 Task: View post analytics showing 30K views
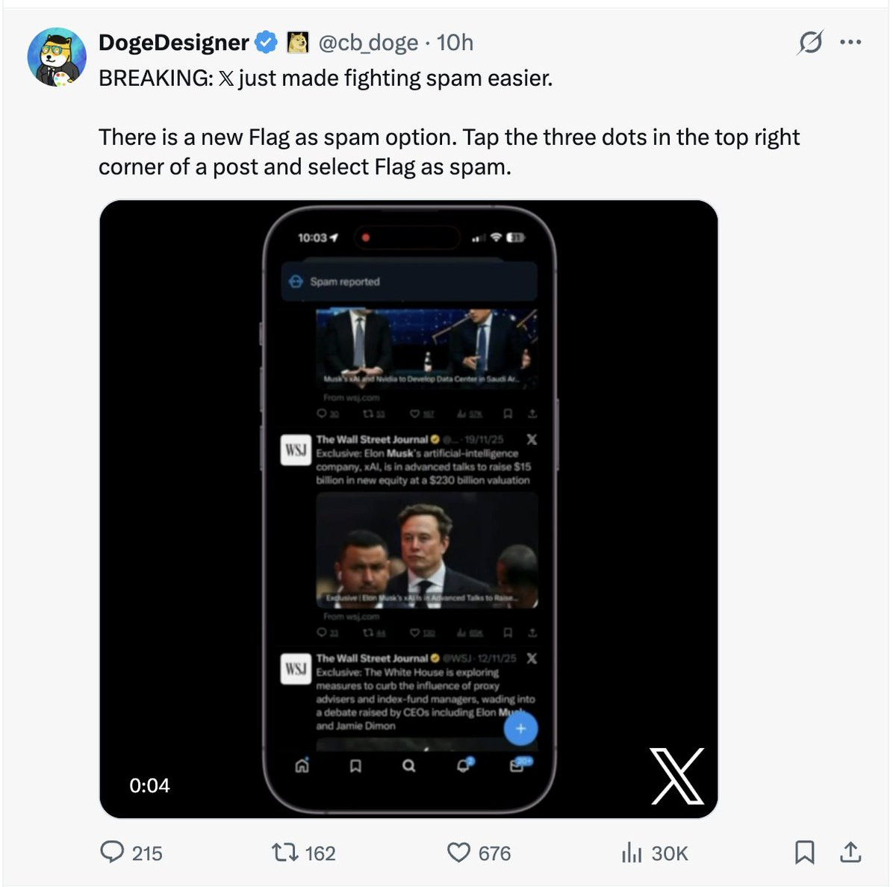pyautogui.click(x=632, y=852)
